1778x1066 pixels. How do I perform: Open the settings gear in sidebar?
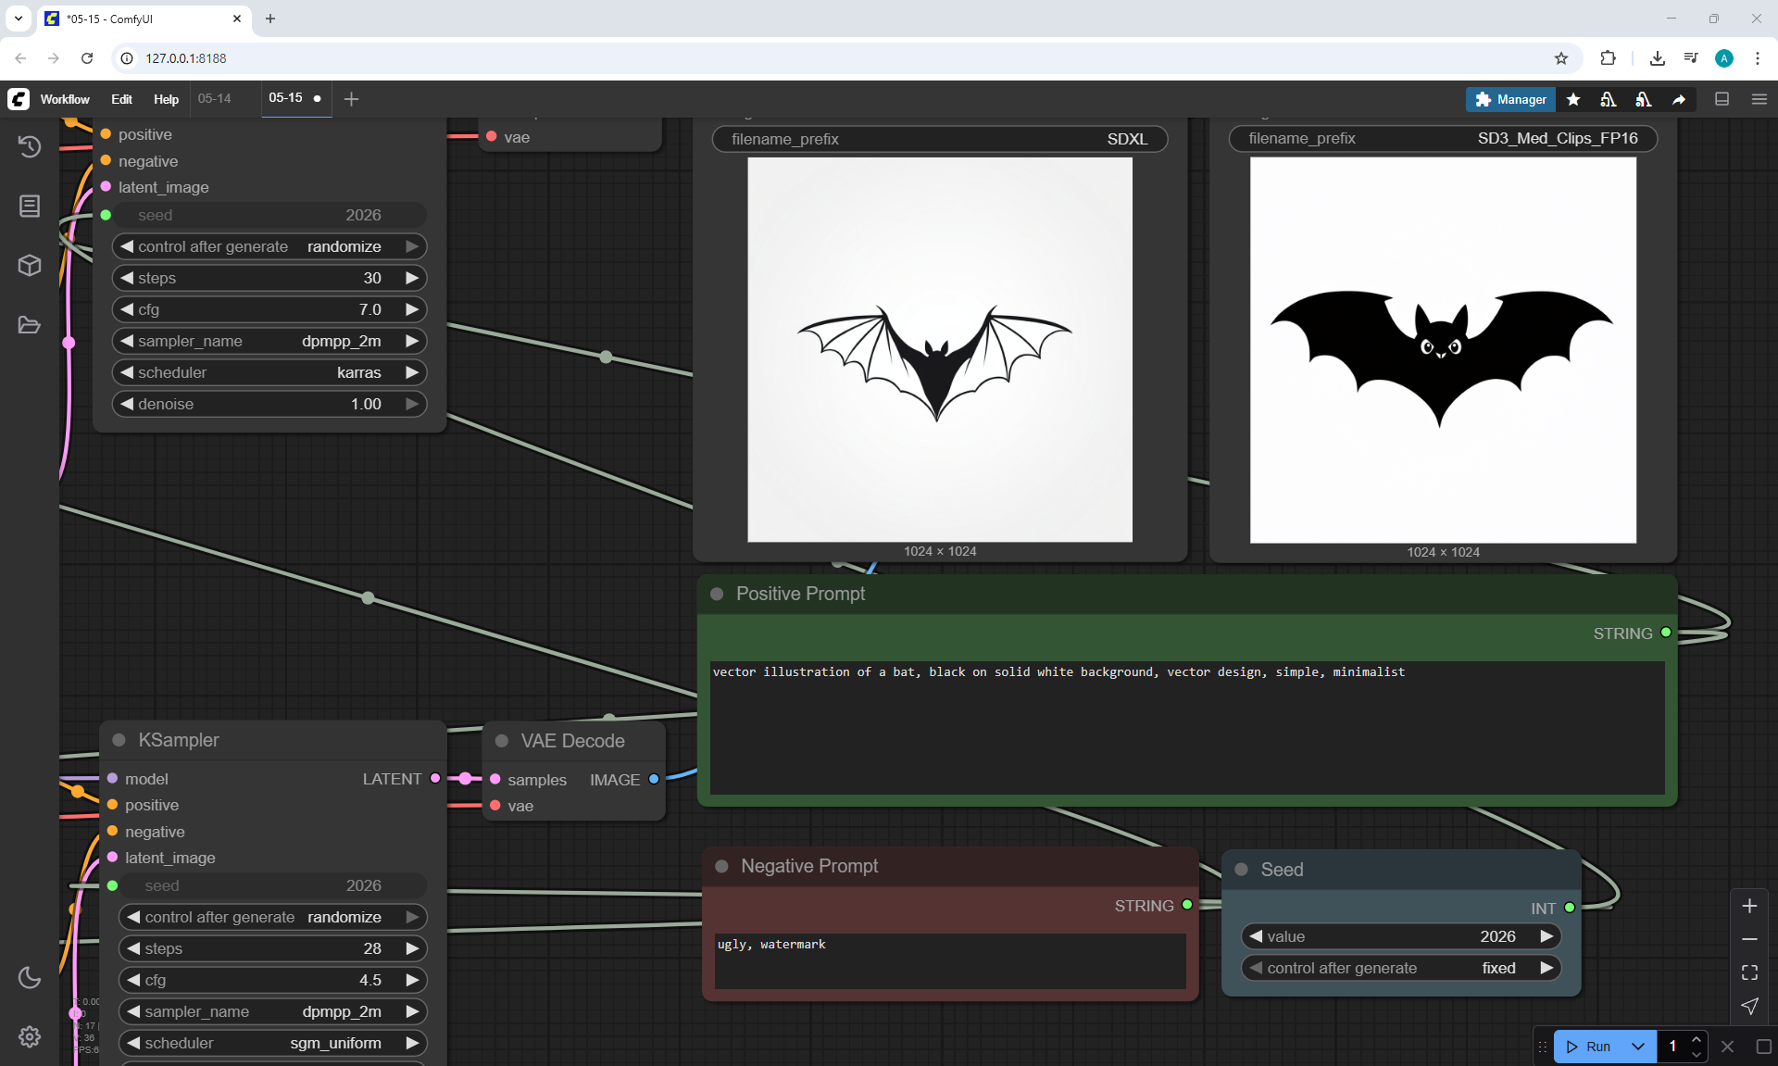click(x=30, y=1036)
